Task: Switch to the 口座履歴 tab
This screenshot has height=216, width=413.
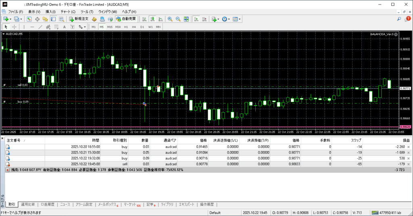Action: [x=48, y=204]
